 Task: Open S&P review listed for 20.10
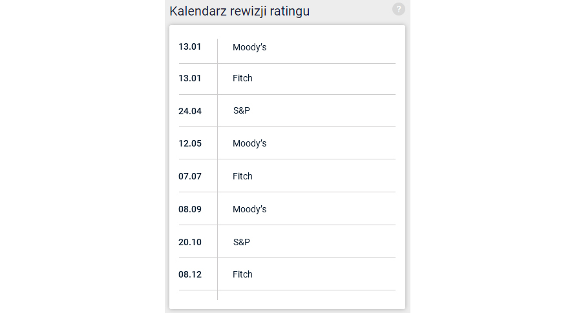pos(242,242)
